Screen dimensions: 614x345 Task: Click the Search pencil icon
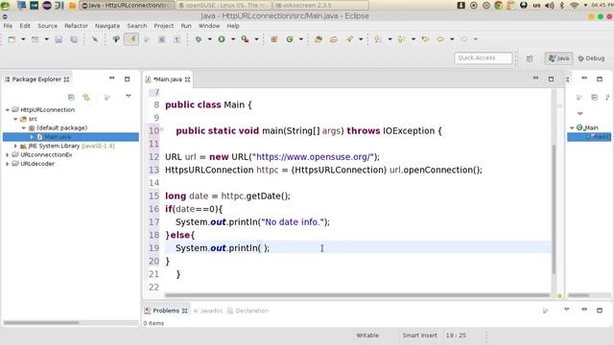349,39
